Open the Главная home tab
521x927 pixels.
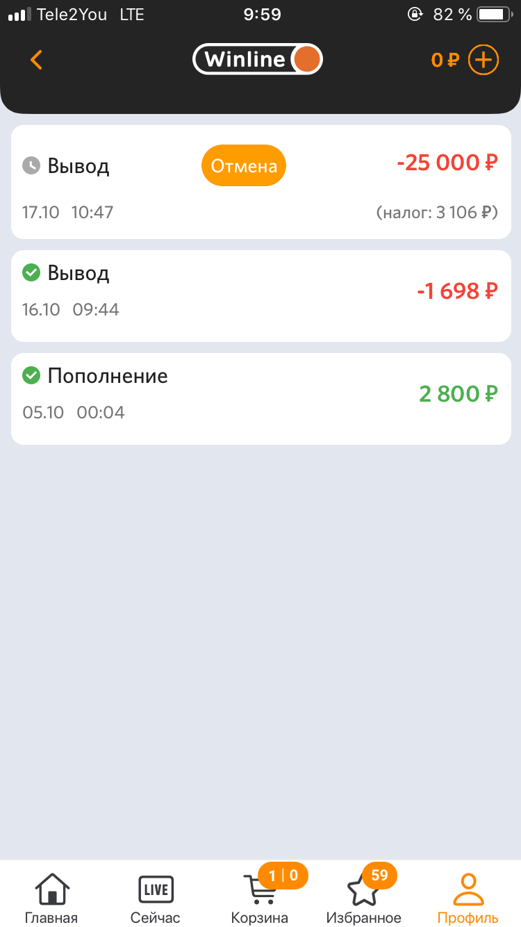click(51, 899)
